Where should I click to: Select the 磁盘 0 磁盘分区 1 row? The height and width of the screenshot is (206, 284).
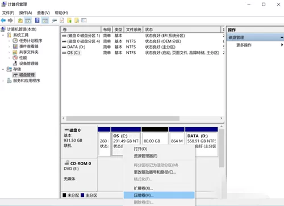143,36
